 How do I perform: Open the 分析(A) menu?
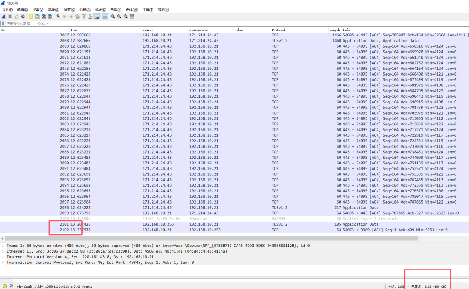(85, 10)
